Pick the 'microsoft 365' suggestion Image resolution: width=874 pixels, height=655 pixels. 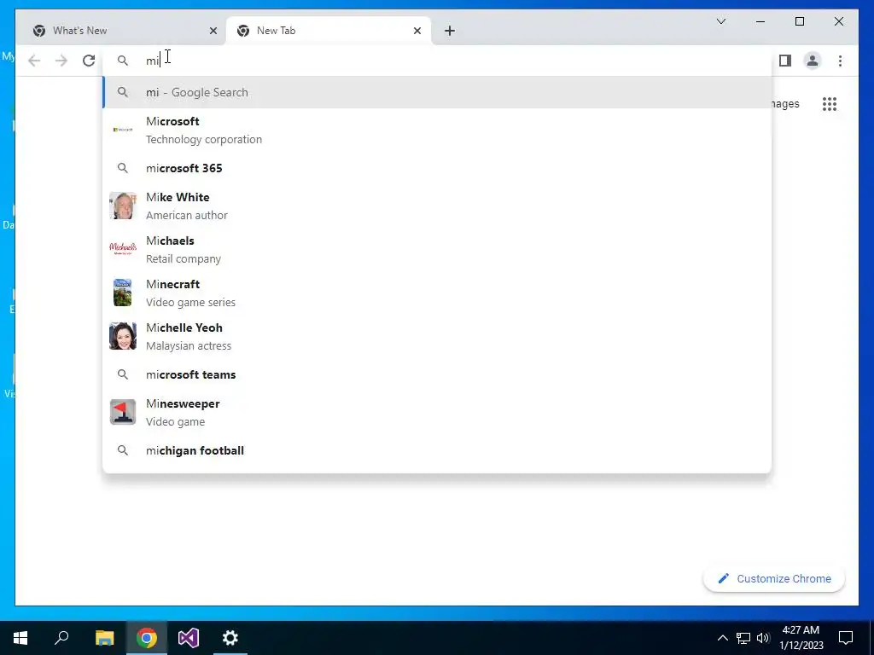pos(437,168)
